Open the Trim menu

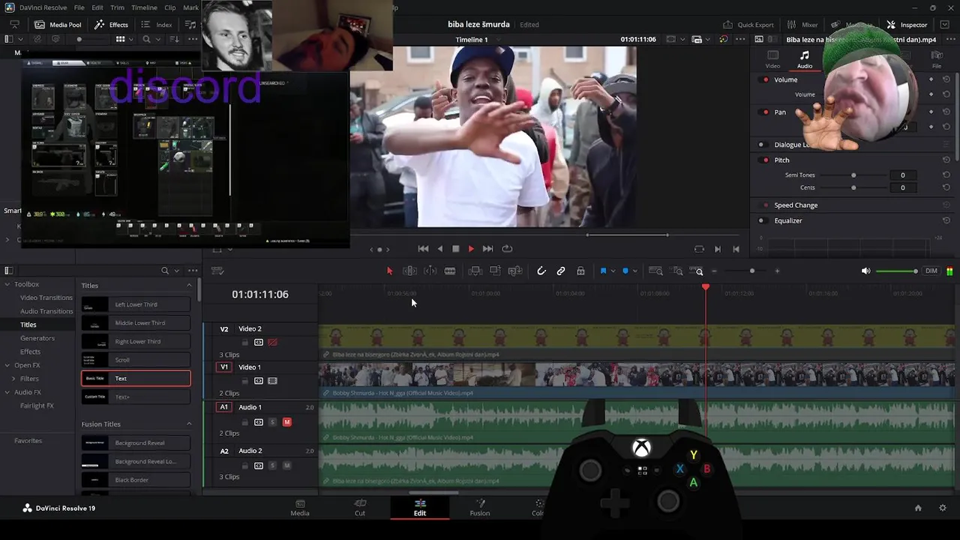tap(117, 7)
